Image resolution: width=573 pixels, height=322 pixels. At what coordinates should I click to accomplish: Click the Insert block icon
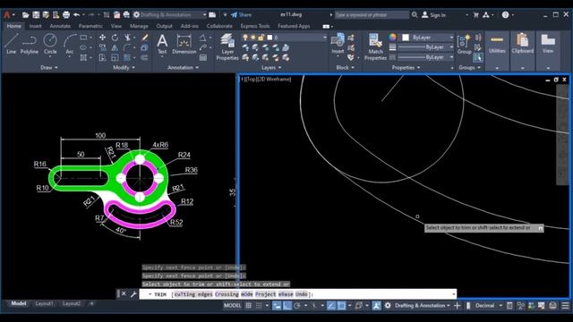(338, 43)
